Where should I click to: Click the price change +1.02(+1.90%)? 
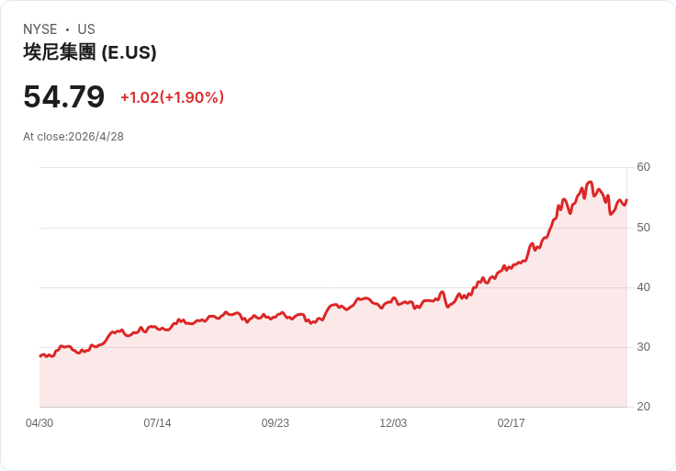pos(172,97)
